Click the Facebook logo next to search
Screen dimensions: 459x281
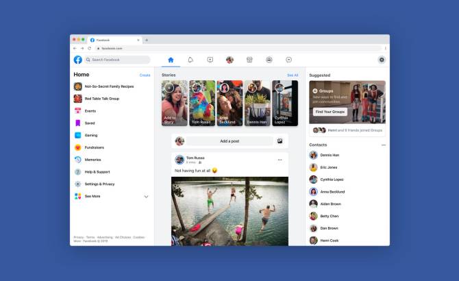click(78, 60)
